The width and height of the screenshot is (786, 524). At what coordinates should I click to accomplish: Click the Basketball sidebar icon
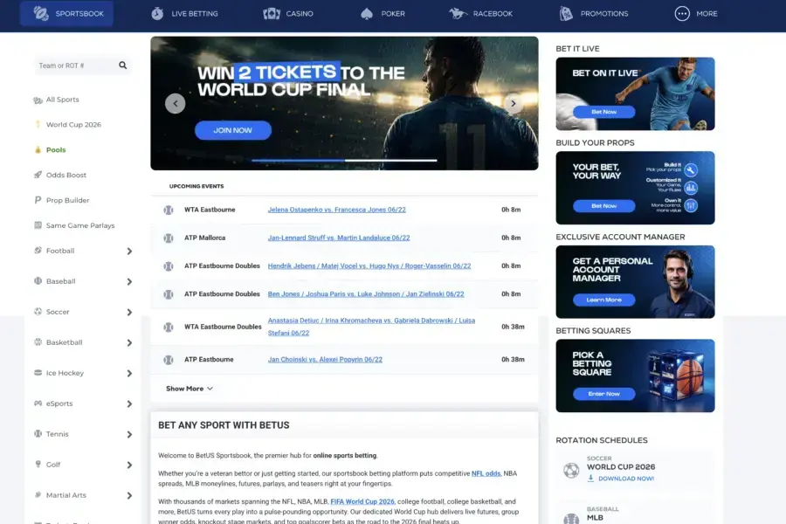tap(38, 342)
